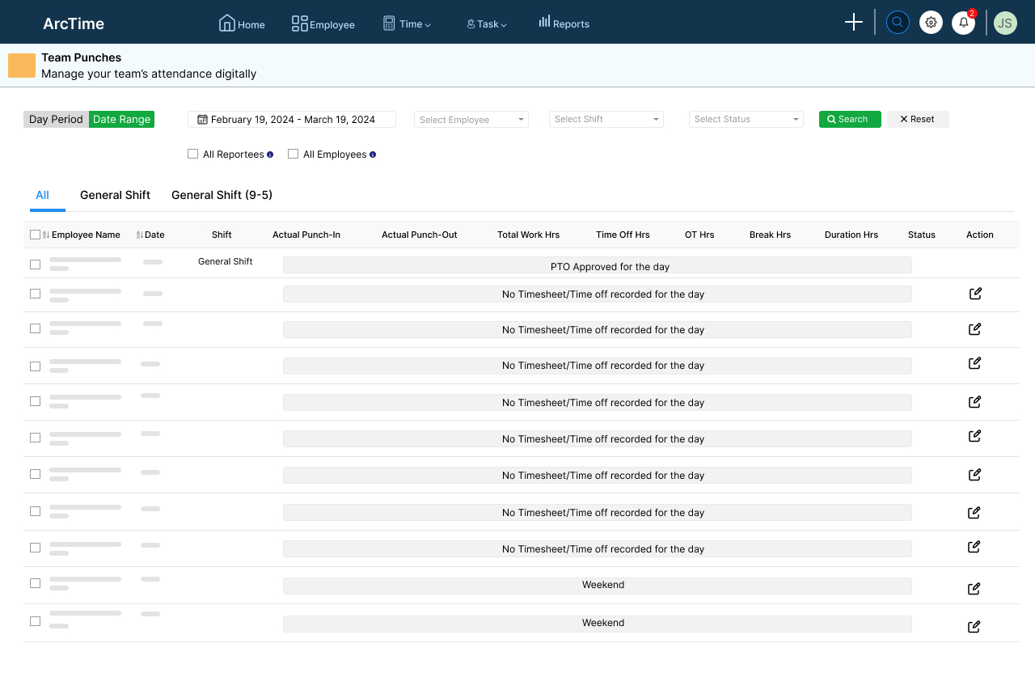Select all rows with the header checkbox
Image resolution: width=1035 pixels, height=673 pixels.
pos(35,234)
